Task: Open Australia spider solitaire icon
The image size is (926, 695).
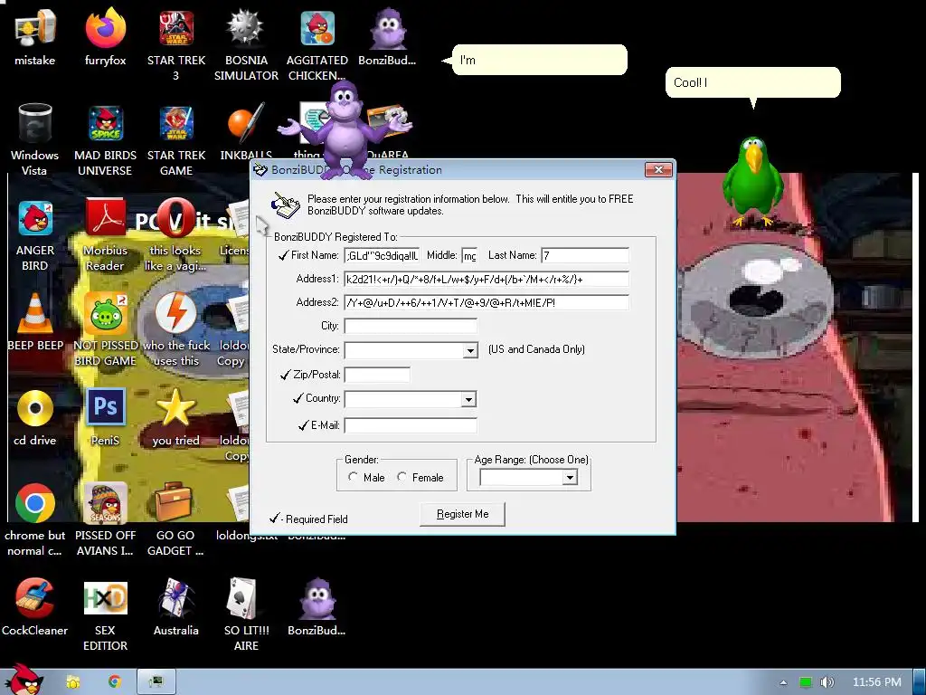Action: [176, 599]
